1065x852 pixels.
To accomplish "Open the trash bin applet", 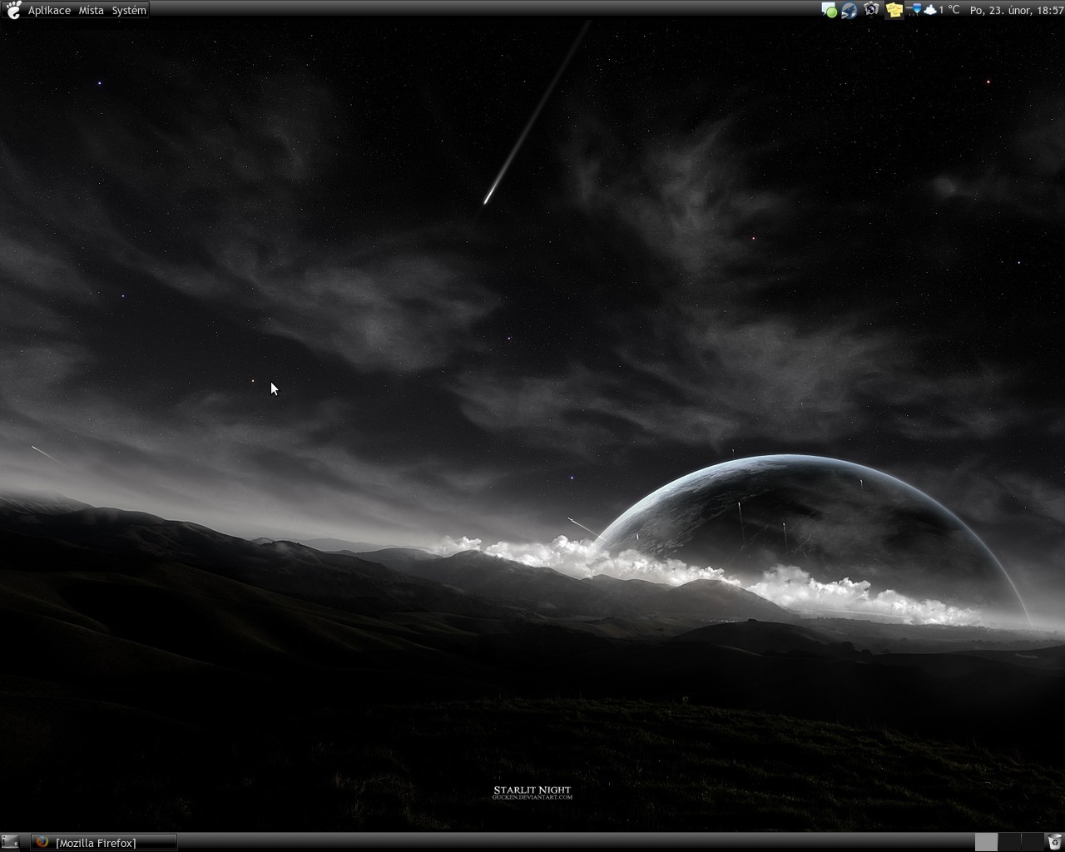I will pyautogui.click(x=1054, y=842).
